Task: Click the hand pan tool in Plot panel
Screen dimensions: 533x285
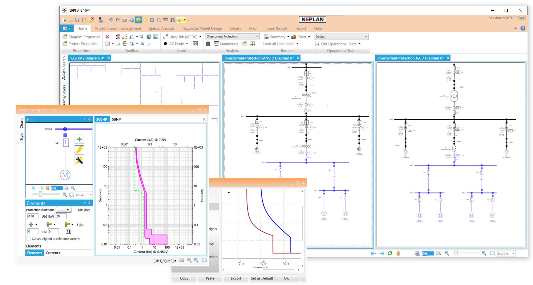Action: pos(47,188)
